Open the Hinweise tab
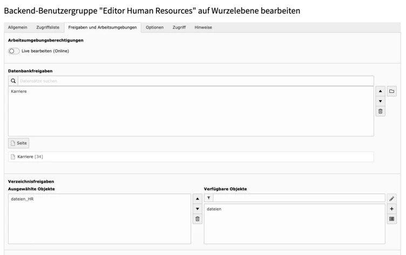 point(203,27)
